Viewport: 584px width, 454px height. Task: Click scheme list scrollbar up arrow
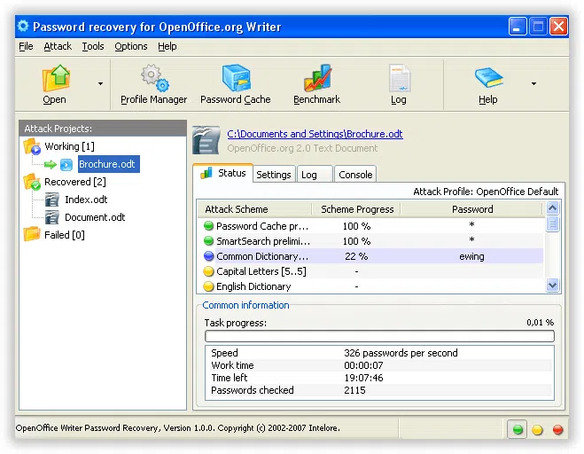coord(552,207)
